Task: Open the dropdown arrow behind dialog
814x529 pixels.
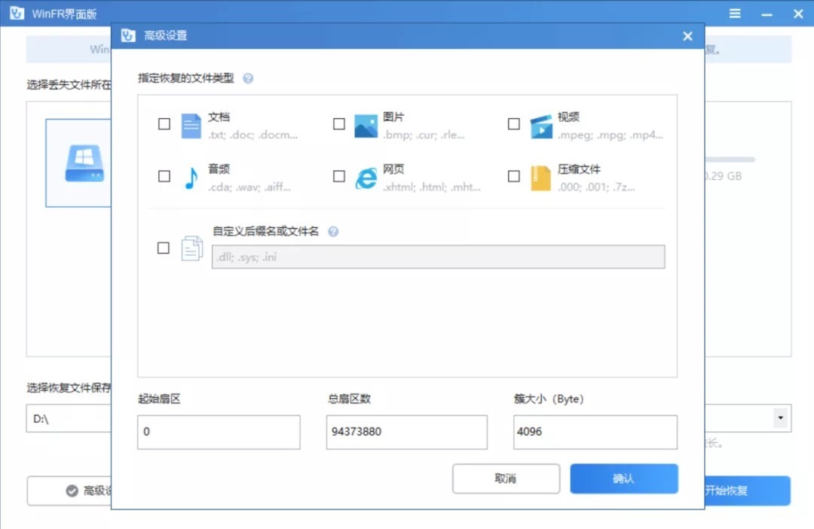Action: pyautogui.click(x=779, y=417)
